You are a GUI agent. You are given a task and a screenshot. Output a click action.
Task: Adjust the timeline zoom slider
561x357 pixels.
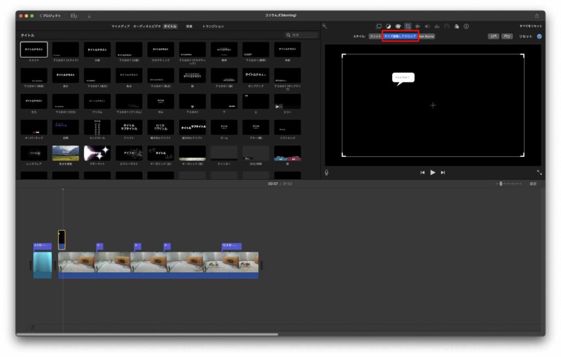(x=501, y=184)
